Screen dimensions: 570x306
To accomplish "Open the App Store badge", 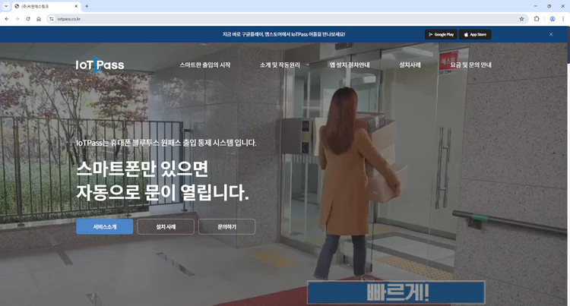I will pos(475,34).
